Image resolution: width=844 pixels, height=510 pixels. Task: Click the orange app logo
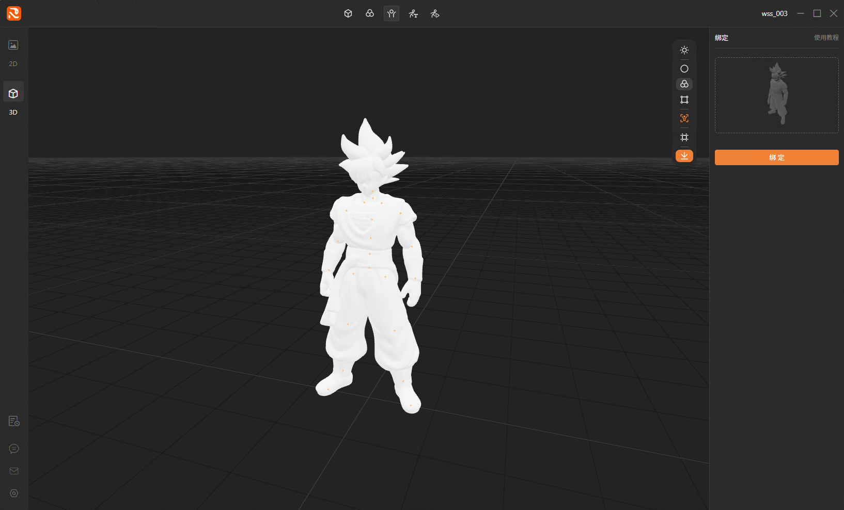[14, 13]
